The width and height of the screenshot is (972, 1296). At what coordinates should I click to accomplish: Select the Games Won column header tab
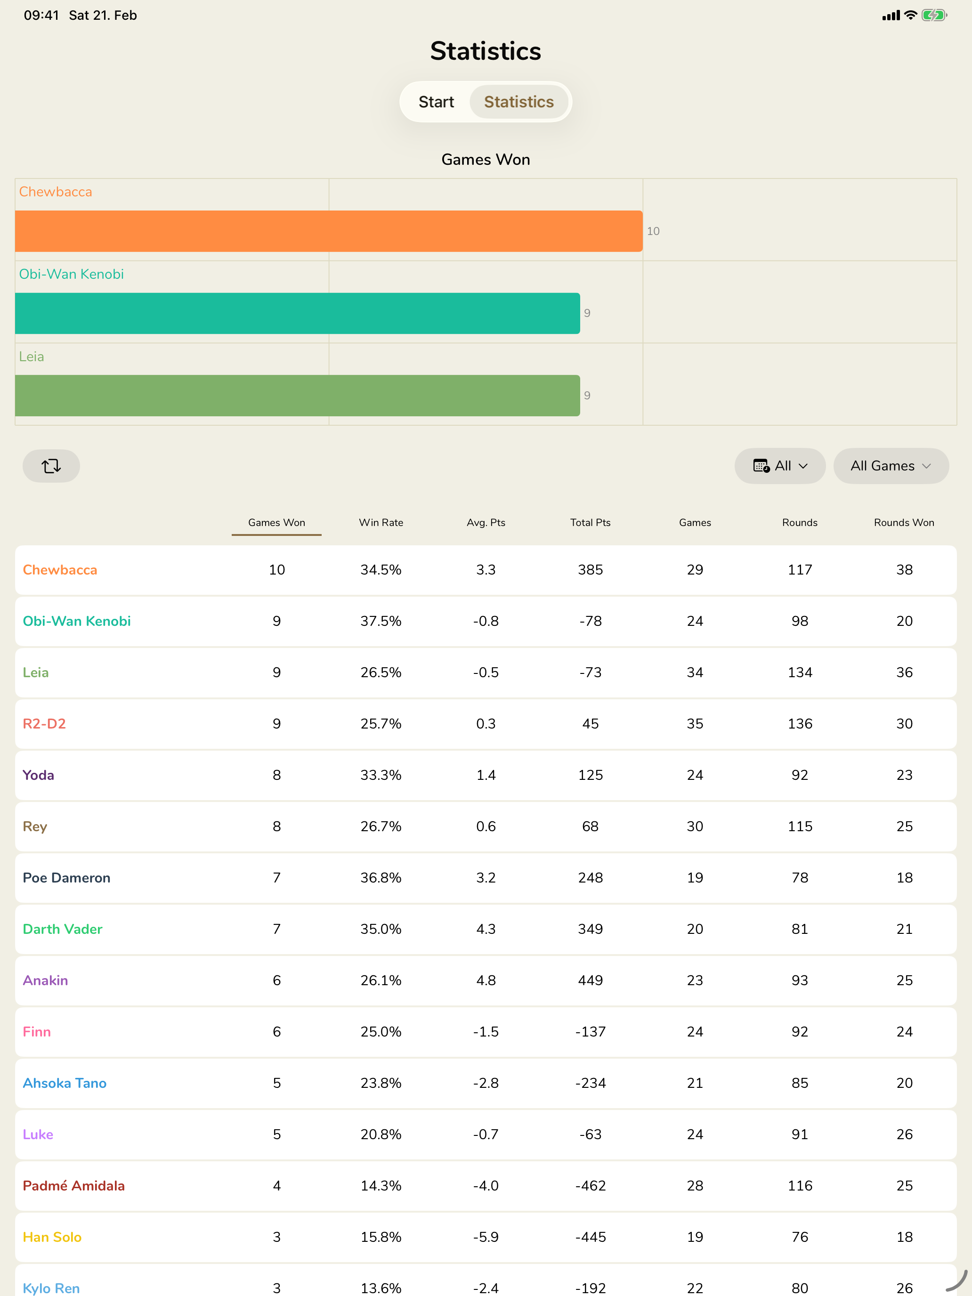[x=276, y=522]
